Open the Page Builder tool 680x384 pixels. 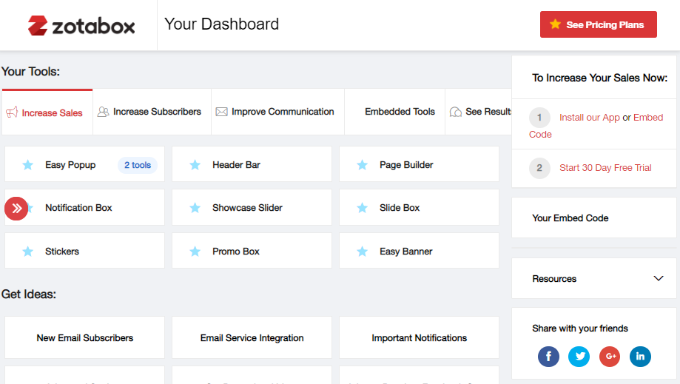pyautogui.click(x=419, y=164)
